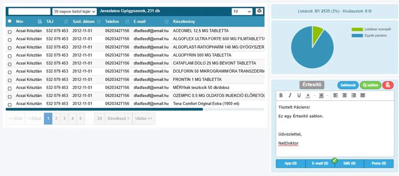Toggle bold formatting in editor
The width and height of the screenshot is (399, 176).
click(x=281, y=96)
